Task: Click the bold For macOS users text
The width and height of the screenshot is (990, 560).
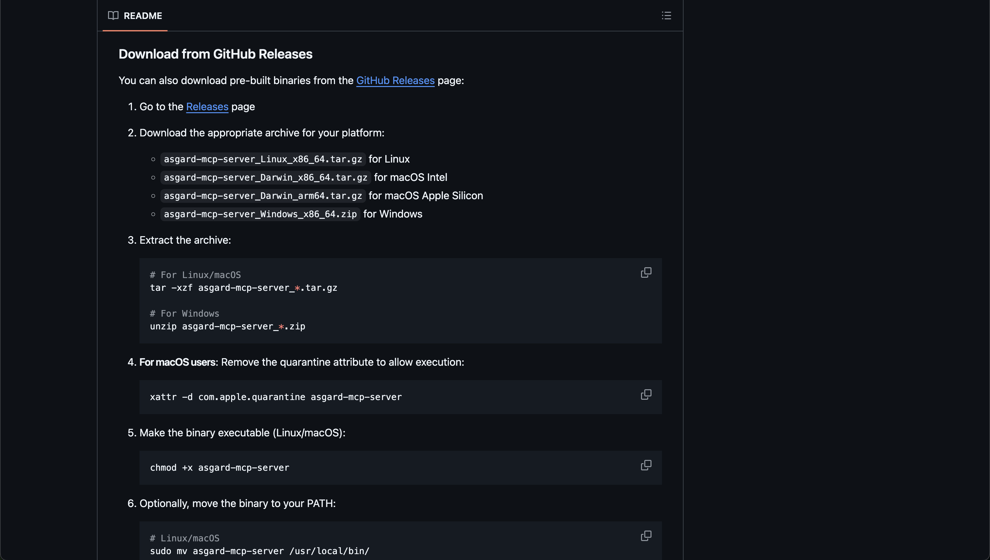Action: click(177, 362)
